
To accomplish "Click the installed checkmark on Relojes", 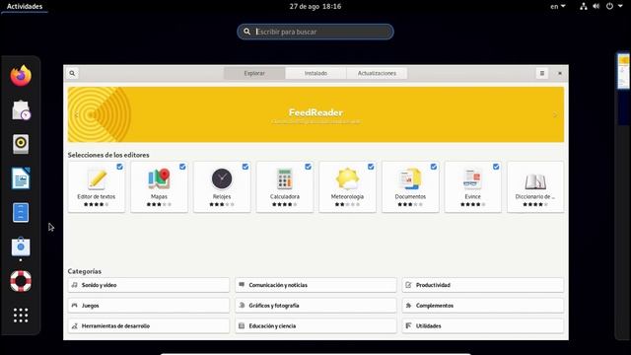I will click(x=245, y=167).
